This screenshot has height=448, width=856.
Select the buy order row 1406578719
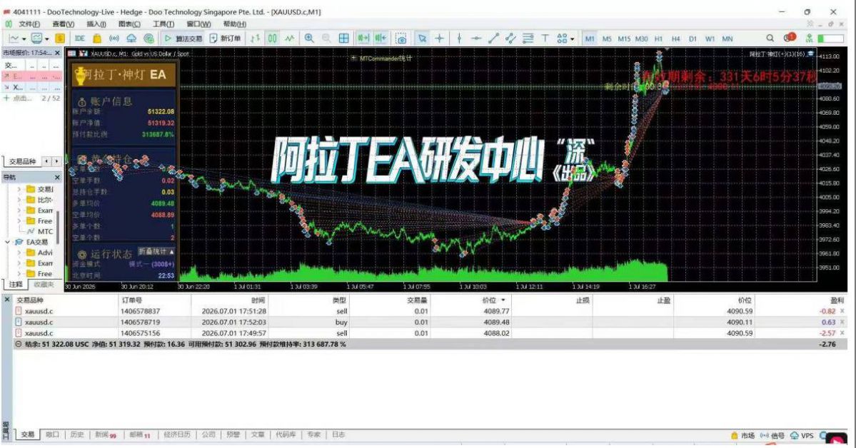click(x=430, y=322)
